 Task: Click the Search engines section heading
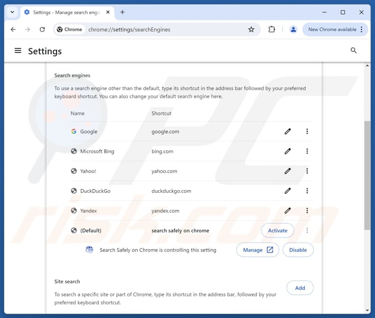tap(72, 75)
